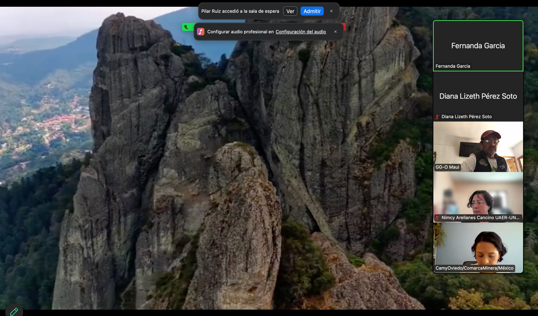The width and height of the screenshot is (538, 316).
Task: Close the professional audio notification
Action: pyautogui.click(x=335, y=32)
